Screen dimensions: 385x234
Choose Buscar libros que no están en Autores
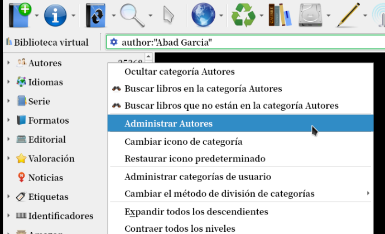coord(240,105)
